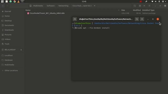The height and width of the screenshot is (94, 168).
Task: Search files in the file manager
Action: click(135, 6)
